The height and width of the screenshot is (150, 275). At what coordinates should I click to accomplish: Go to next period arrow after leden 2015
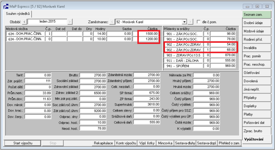[70, 22]
